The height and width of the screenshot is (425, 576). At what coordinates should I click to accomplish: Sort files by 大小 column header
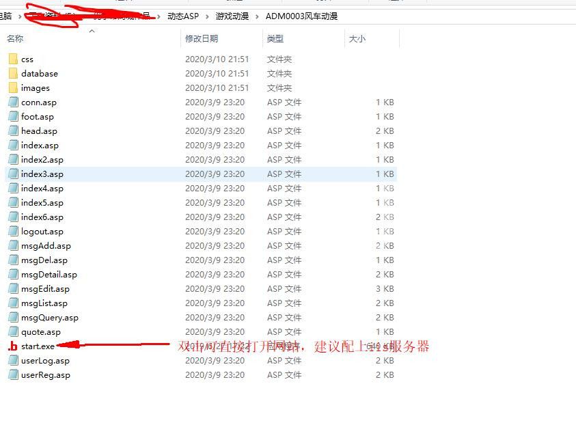pos(357,39)
